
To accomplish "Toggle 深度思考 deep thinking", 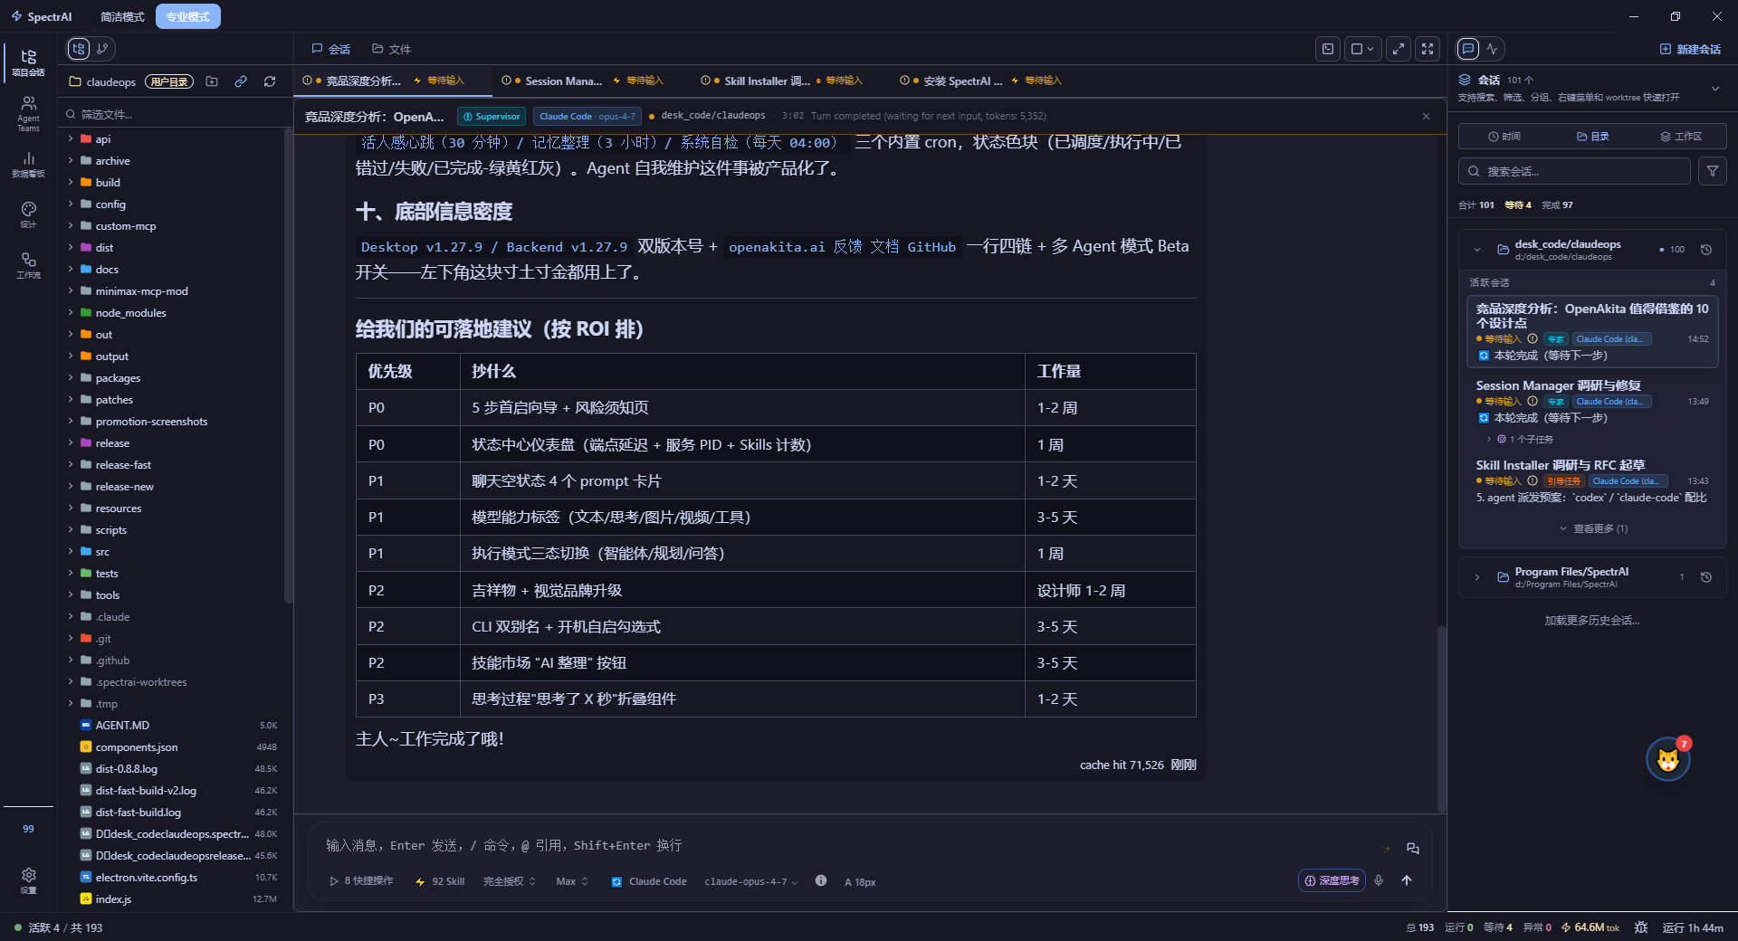I will click(x=1332, y=880).
